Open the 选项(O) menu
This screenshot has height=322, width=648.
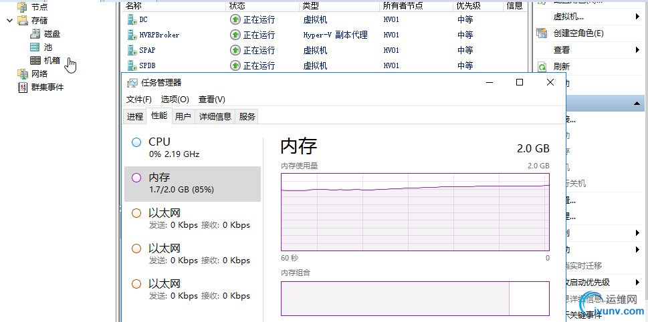(x=175, y=100)
